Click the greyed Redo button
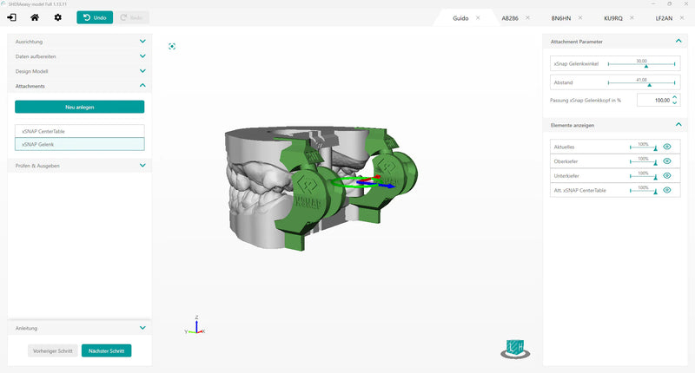Image resolution: width=695 pixels, height=373 pixels. [132, 17]
